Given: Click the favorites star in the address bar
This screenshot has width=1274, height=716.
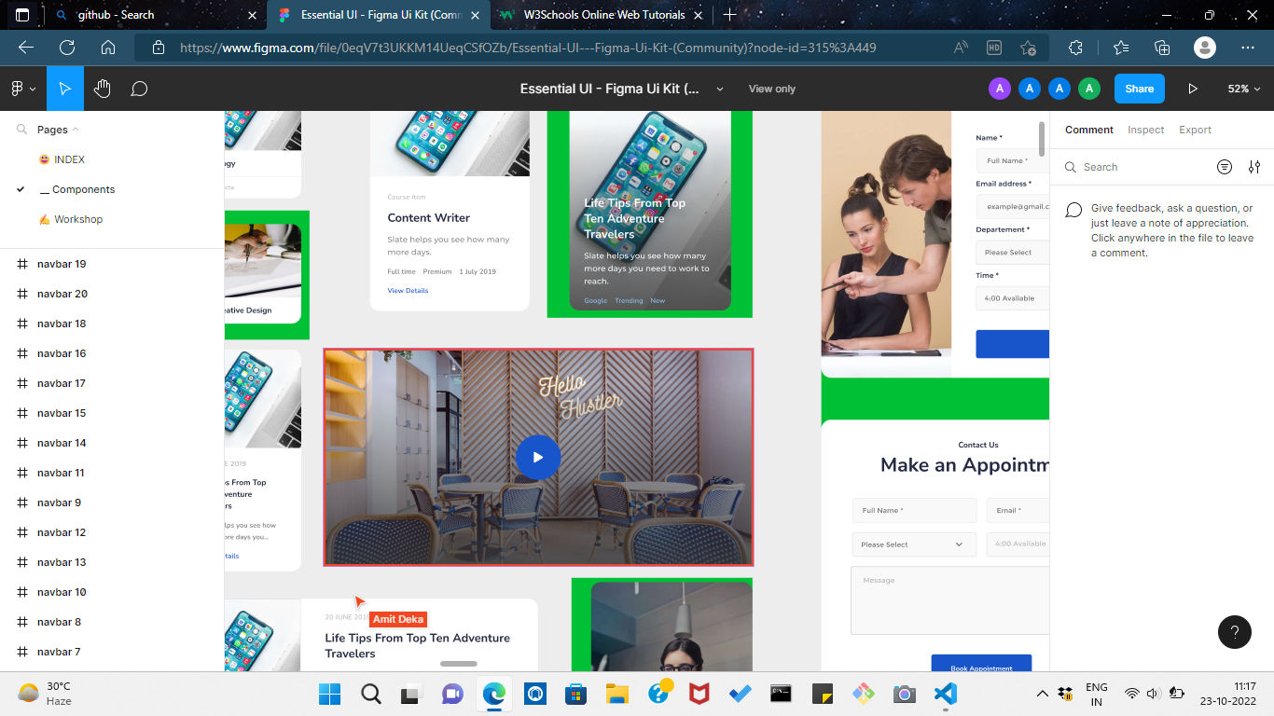Looking at the screenshot, I should click(1029, 46).
